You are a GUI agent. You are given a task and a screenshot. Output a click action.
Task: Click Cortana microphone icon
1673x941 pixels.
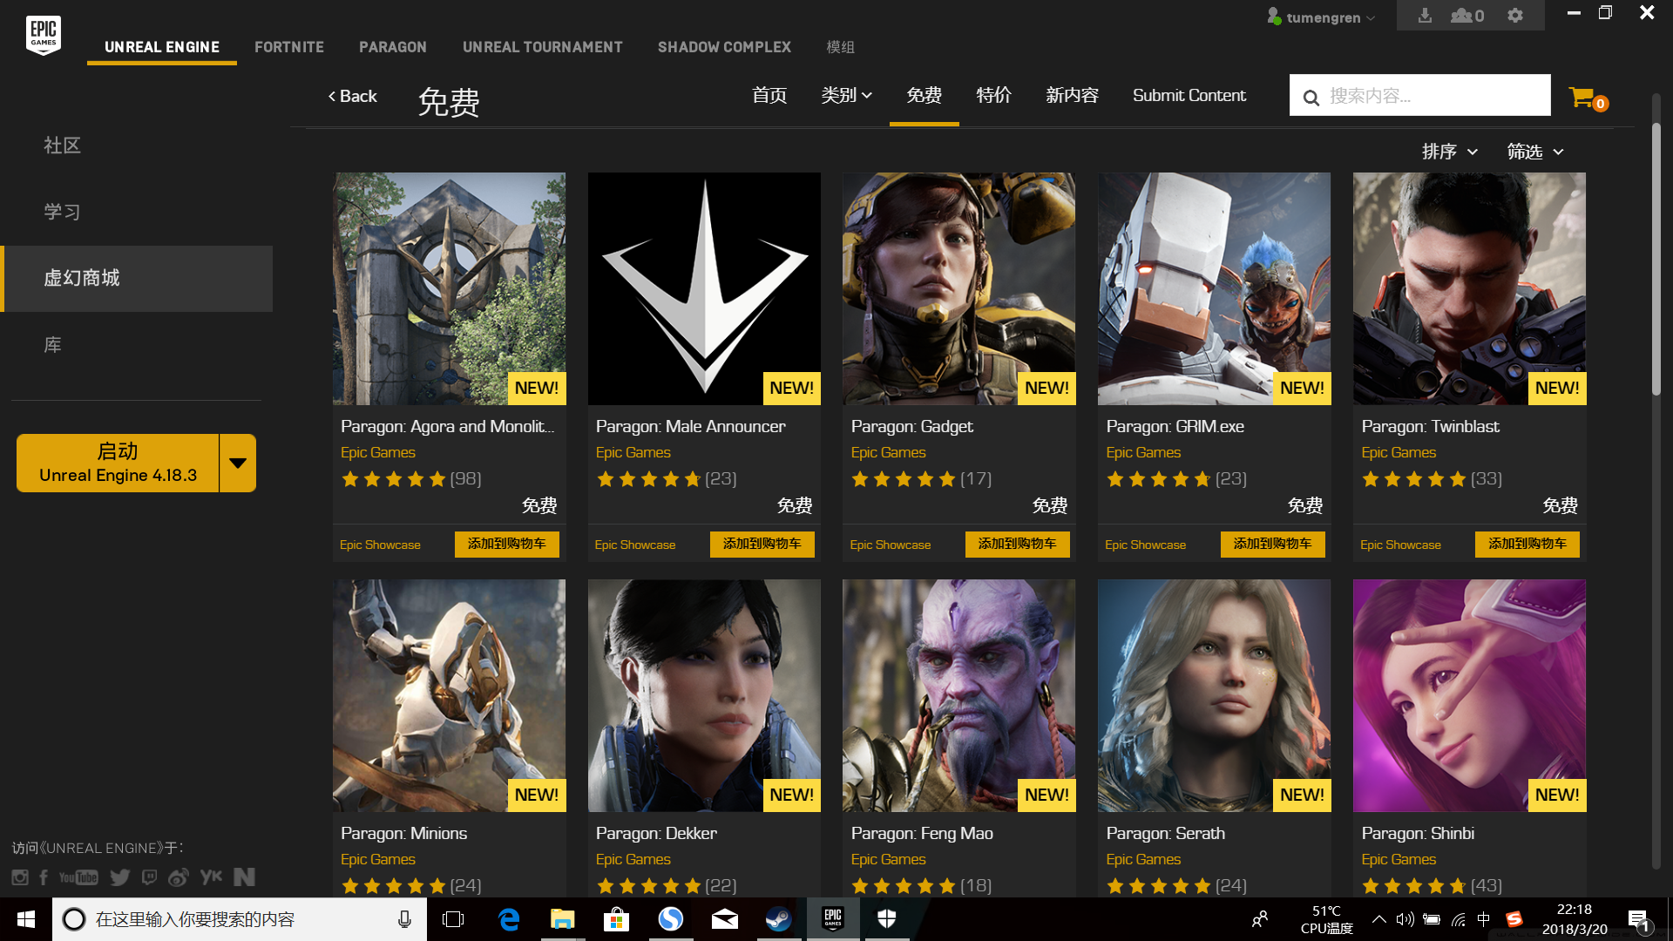404,919
